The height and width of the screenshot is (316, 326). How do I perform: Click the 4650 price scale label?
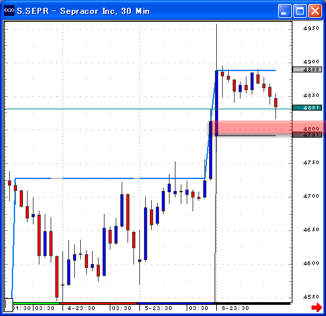pos(311,230)
